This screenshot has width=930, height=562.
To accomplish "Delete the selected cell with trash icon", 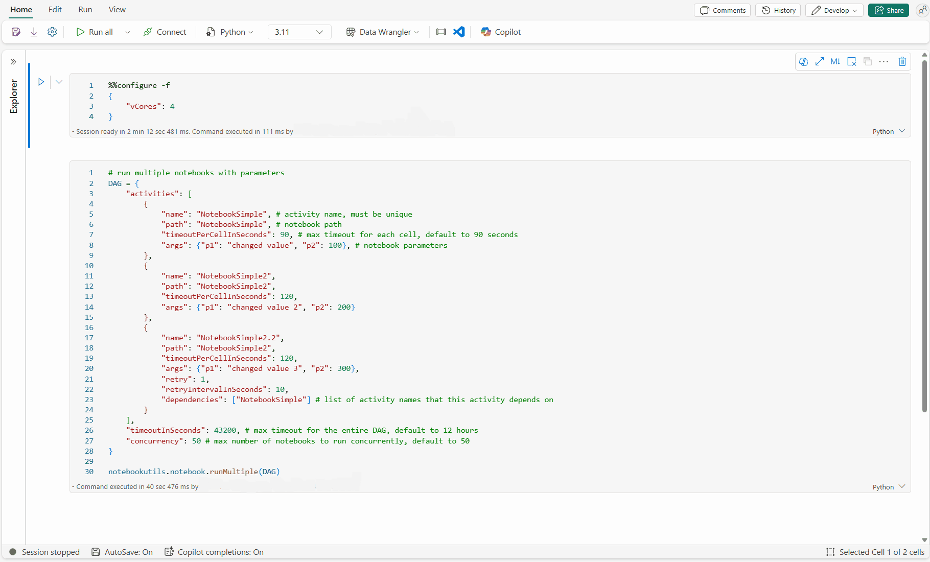I will (x=902, y=61).
